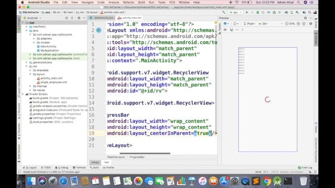
Task: Toggle the Gradle tool window strip button
Action: [x=316, y=23]
